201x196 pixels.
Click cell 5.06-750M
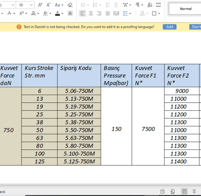[79, 91]
